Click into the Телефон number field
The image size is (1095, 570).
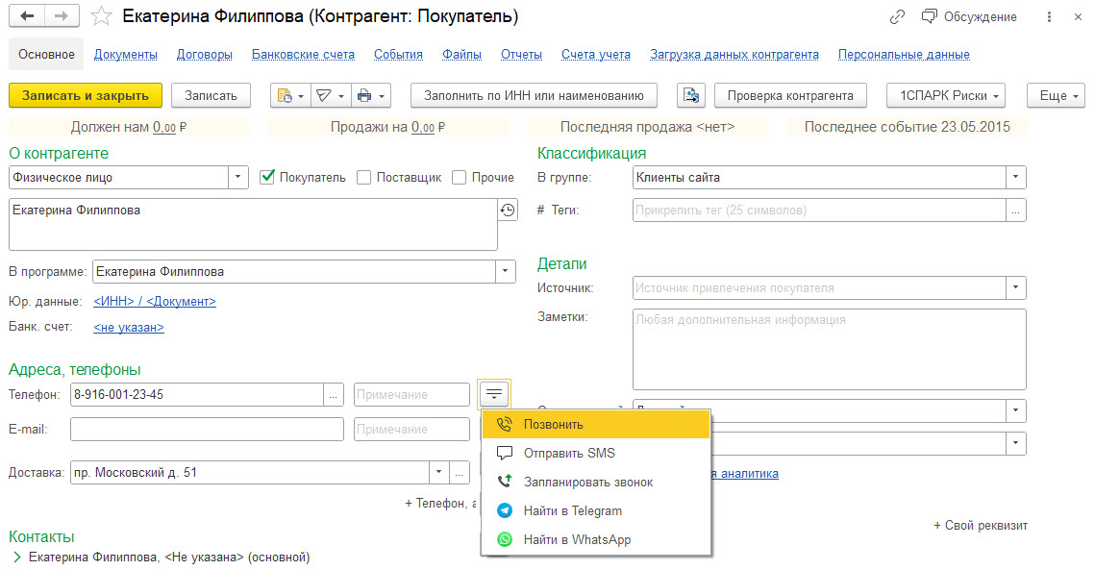(x=197, y=395)
